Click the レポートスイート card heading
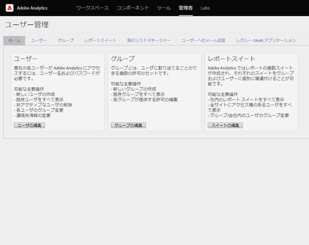309x245 pixels. [232, 59]
